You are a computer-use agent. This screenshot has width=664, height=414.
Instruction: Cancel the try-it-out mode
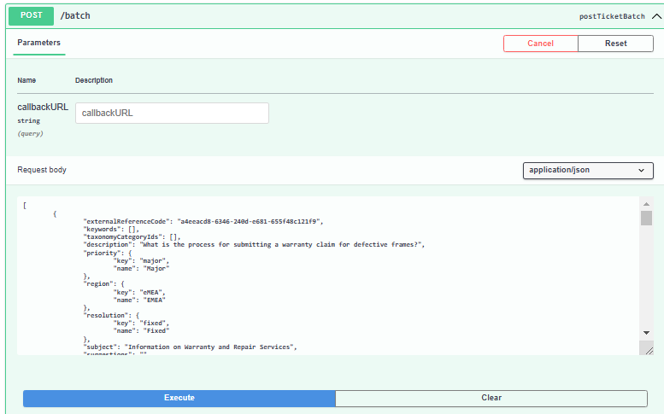tap(540, 44)
